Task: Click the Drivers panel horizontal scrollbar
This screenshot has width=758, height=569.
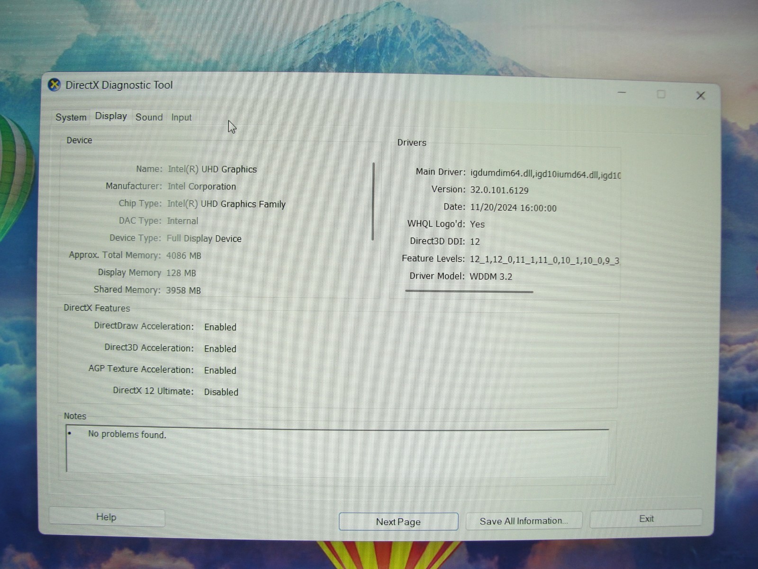Action: coord(469,292)
